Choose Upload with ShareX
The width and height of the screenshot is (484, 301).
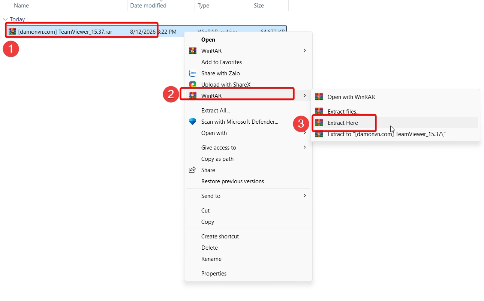tap(226, 85)
